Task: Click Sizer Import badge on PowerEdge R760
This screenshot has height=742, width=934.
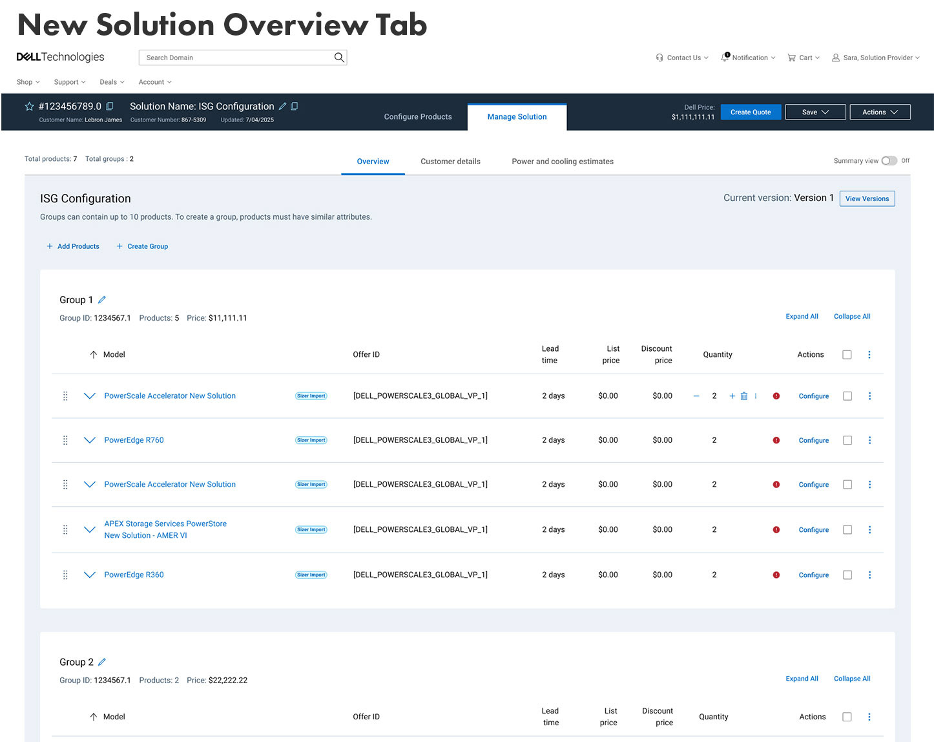Action: pyautogui.click(x=311, y=440)
